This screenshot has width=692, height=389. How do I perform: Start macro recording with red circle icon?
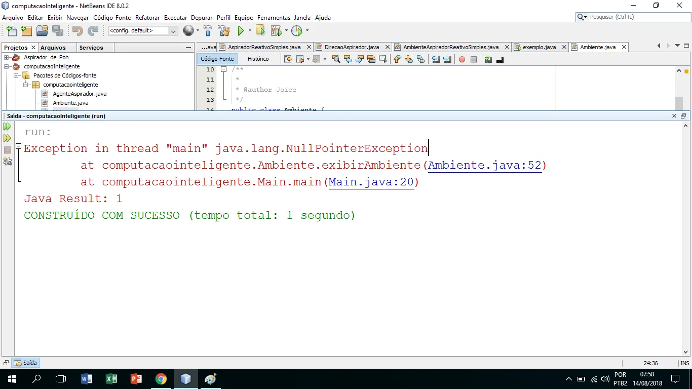[x=462, y=59]
